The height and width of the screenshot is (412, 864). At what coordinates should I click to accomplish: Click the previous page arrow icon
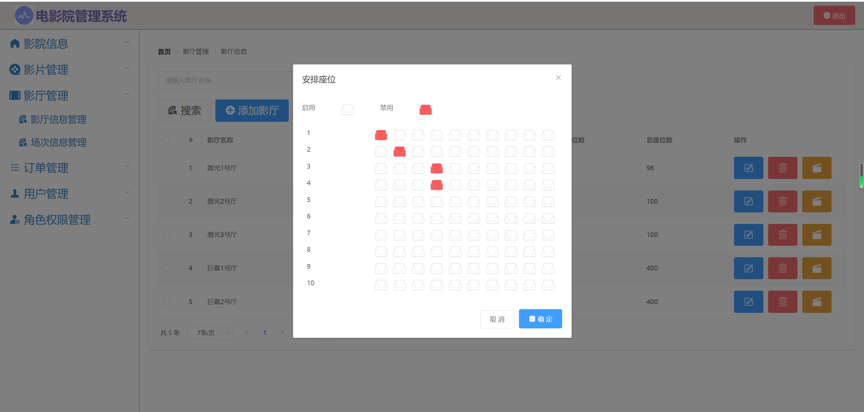point(247,333)
